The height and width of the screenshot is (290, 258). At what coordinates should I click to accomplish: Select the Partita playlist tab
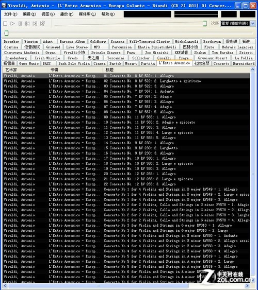[x=148, y=63]
